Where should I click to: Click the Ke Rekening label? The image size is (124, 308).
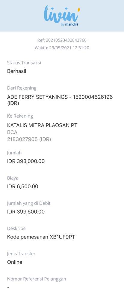coord(20,116)
